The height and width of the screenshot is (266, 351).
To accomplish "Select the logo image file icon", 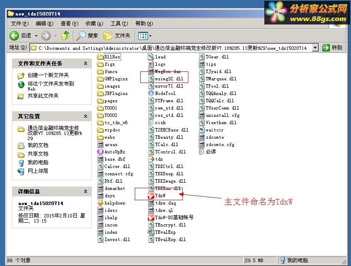I will 151,64.
